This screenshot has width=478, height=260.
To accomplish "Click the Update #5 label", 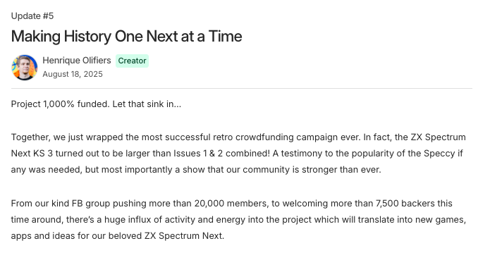I will (32, 16).
